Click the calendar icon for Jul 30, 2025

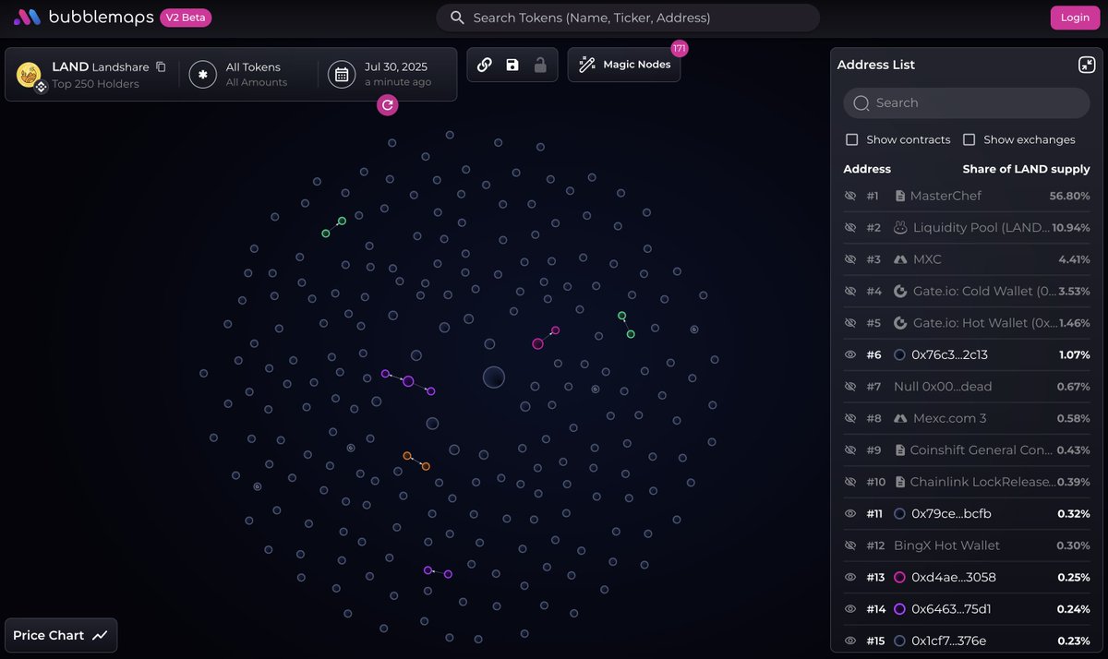342,74
